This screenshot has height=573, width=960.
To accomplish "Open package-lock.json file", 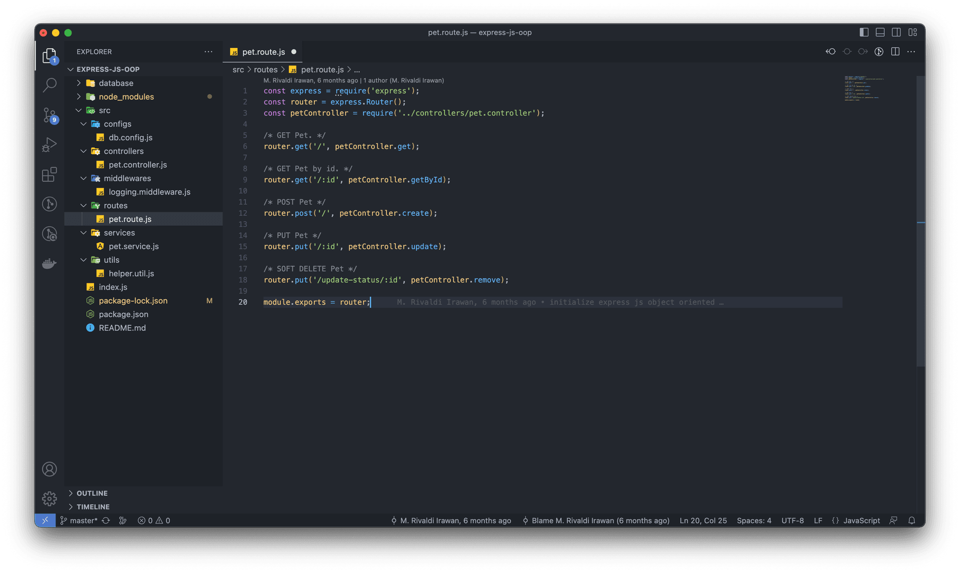I will click(133, 301).
